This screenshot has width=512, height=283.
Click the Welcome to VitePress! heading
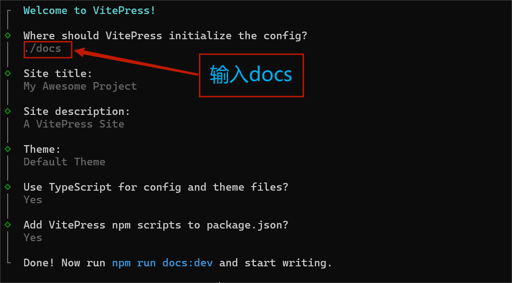89,10
